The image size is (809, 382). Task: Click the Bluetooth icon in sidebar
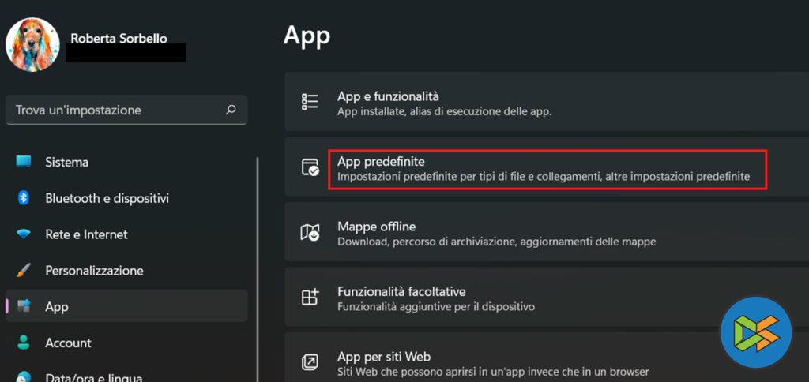coord(24,198)
